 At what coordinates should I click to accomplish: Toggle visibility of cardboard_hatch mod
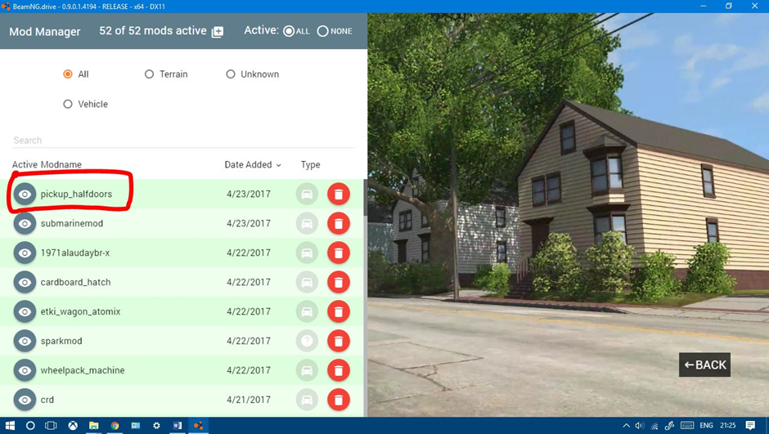coord(25,282)
